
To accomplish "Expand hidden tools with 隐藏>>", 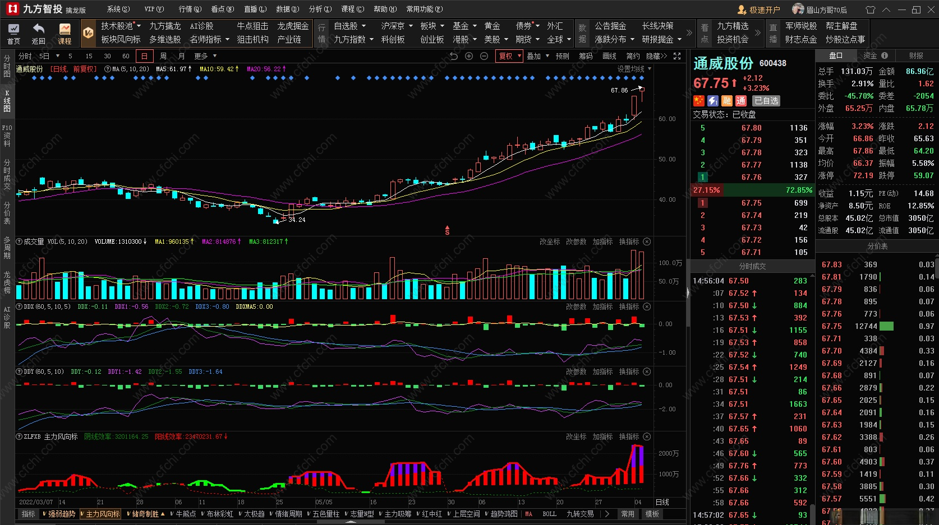I will click(x=657, y=56).
